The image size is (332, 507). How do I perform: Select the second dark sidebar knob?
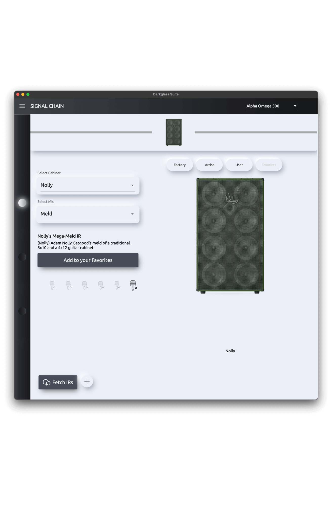pos(22,257)
